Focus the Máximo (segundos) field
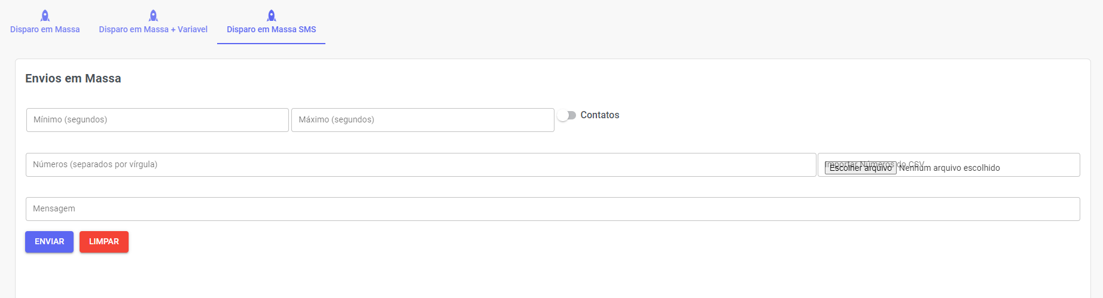This screenshot has height=298, width=1103. [x=422, y=120]
